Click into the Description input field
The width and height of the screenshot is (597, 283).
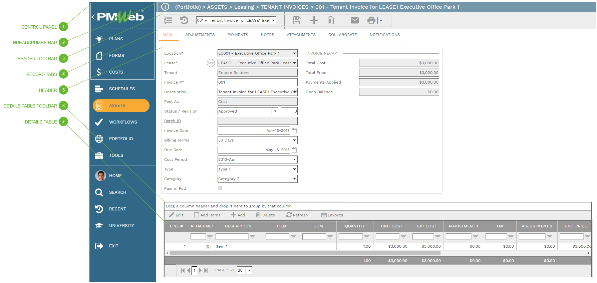tap(257, 92)
